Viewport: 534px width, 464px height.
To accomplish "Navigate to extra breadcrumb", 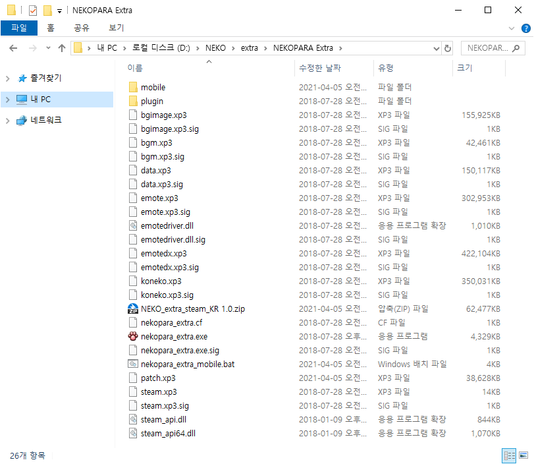I will pos(250,48).
